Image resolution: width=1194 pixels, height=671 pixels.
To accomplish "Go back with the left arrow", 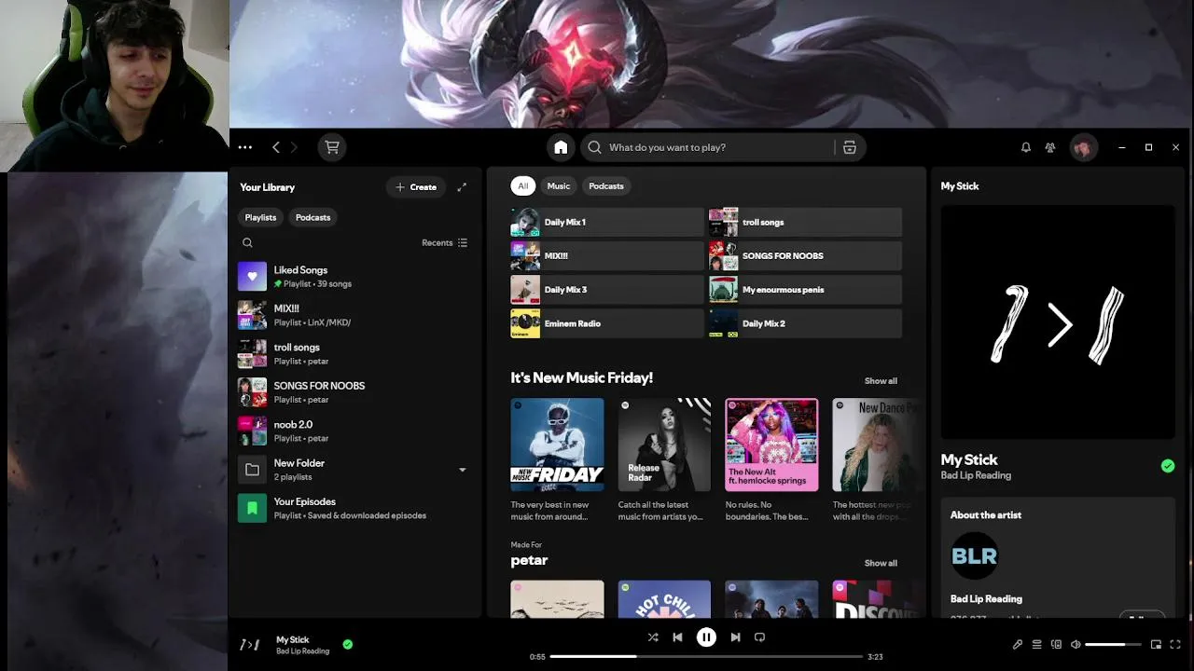I will [276, 147].
